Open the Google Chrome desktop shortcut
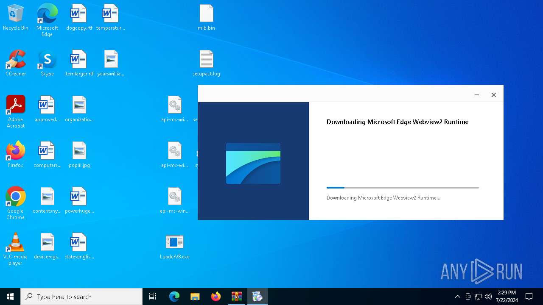Viewport: 543px width, 305px height. coord(16,203)
